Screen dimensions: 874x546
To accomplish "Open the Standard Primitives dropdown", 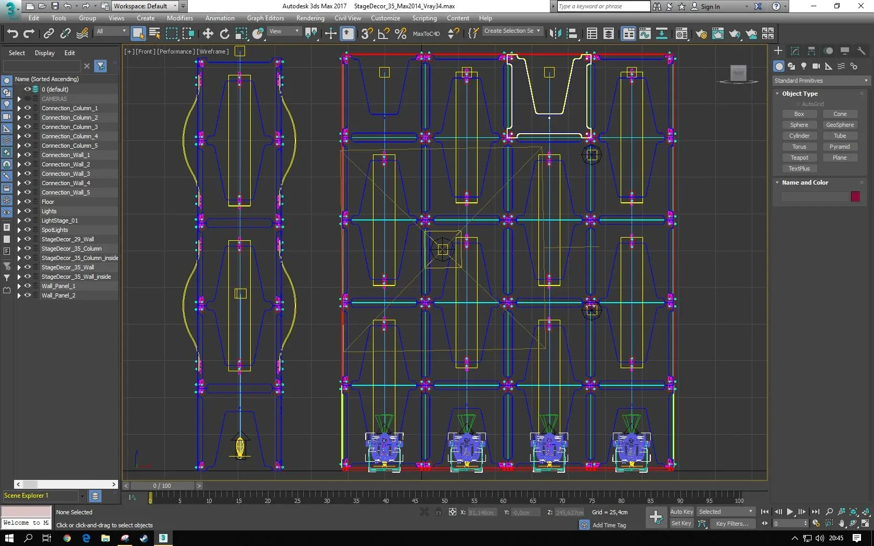I will click(x=821, y=81).
